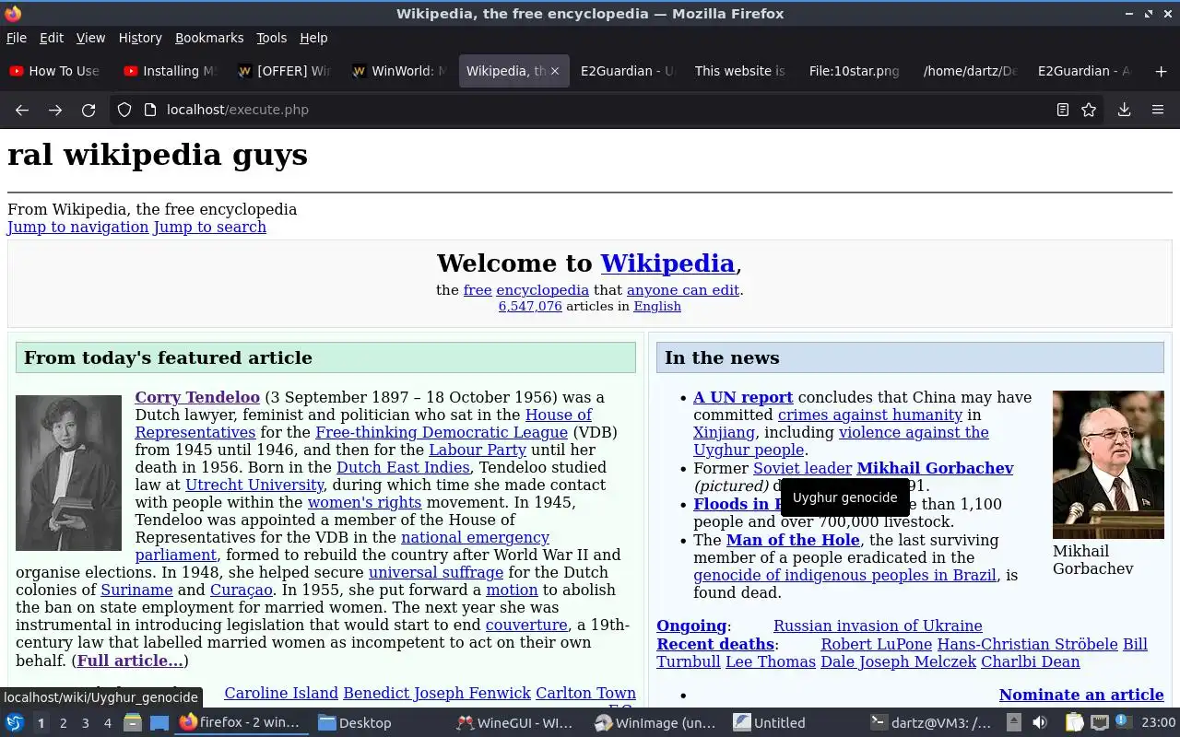The image size is (1180, 737).
Task: Open the 'Man of the Hole' link
Action: 793,540
